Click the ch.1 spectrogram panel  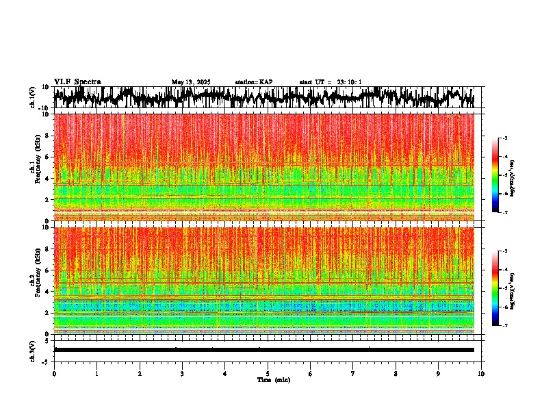click(267, 167)
